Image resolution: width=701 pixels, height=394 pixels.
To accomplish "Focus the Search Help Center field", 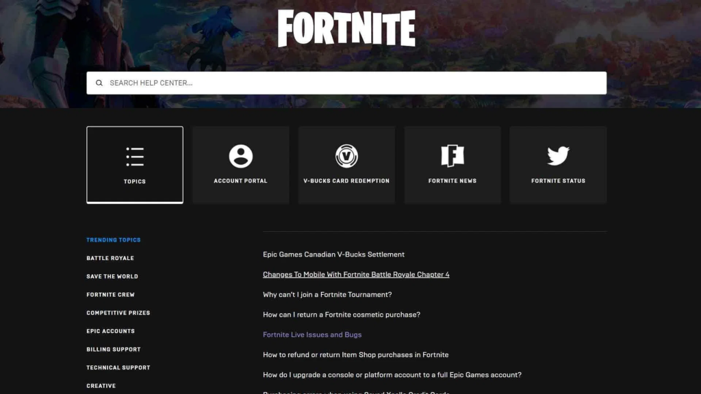I will click(x=346, y=83).
